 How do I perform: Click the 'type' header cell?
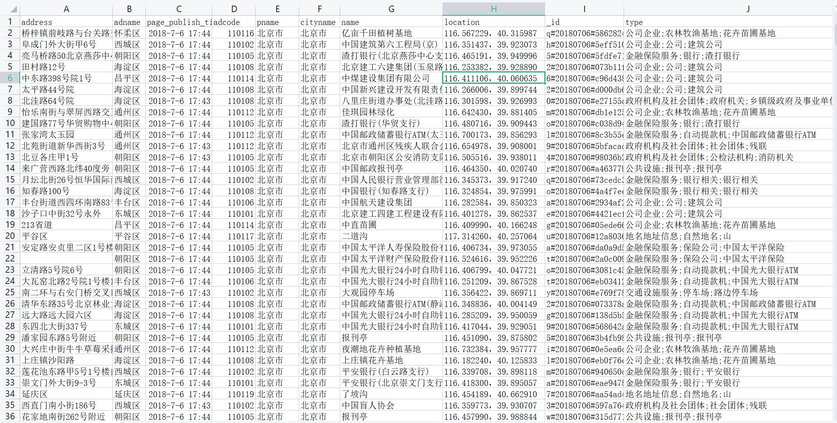(728, 22)
